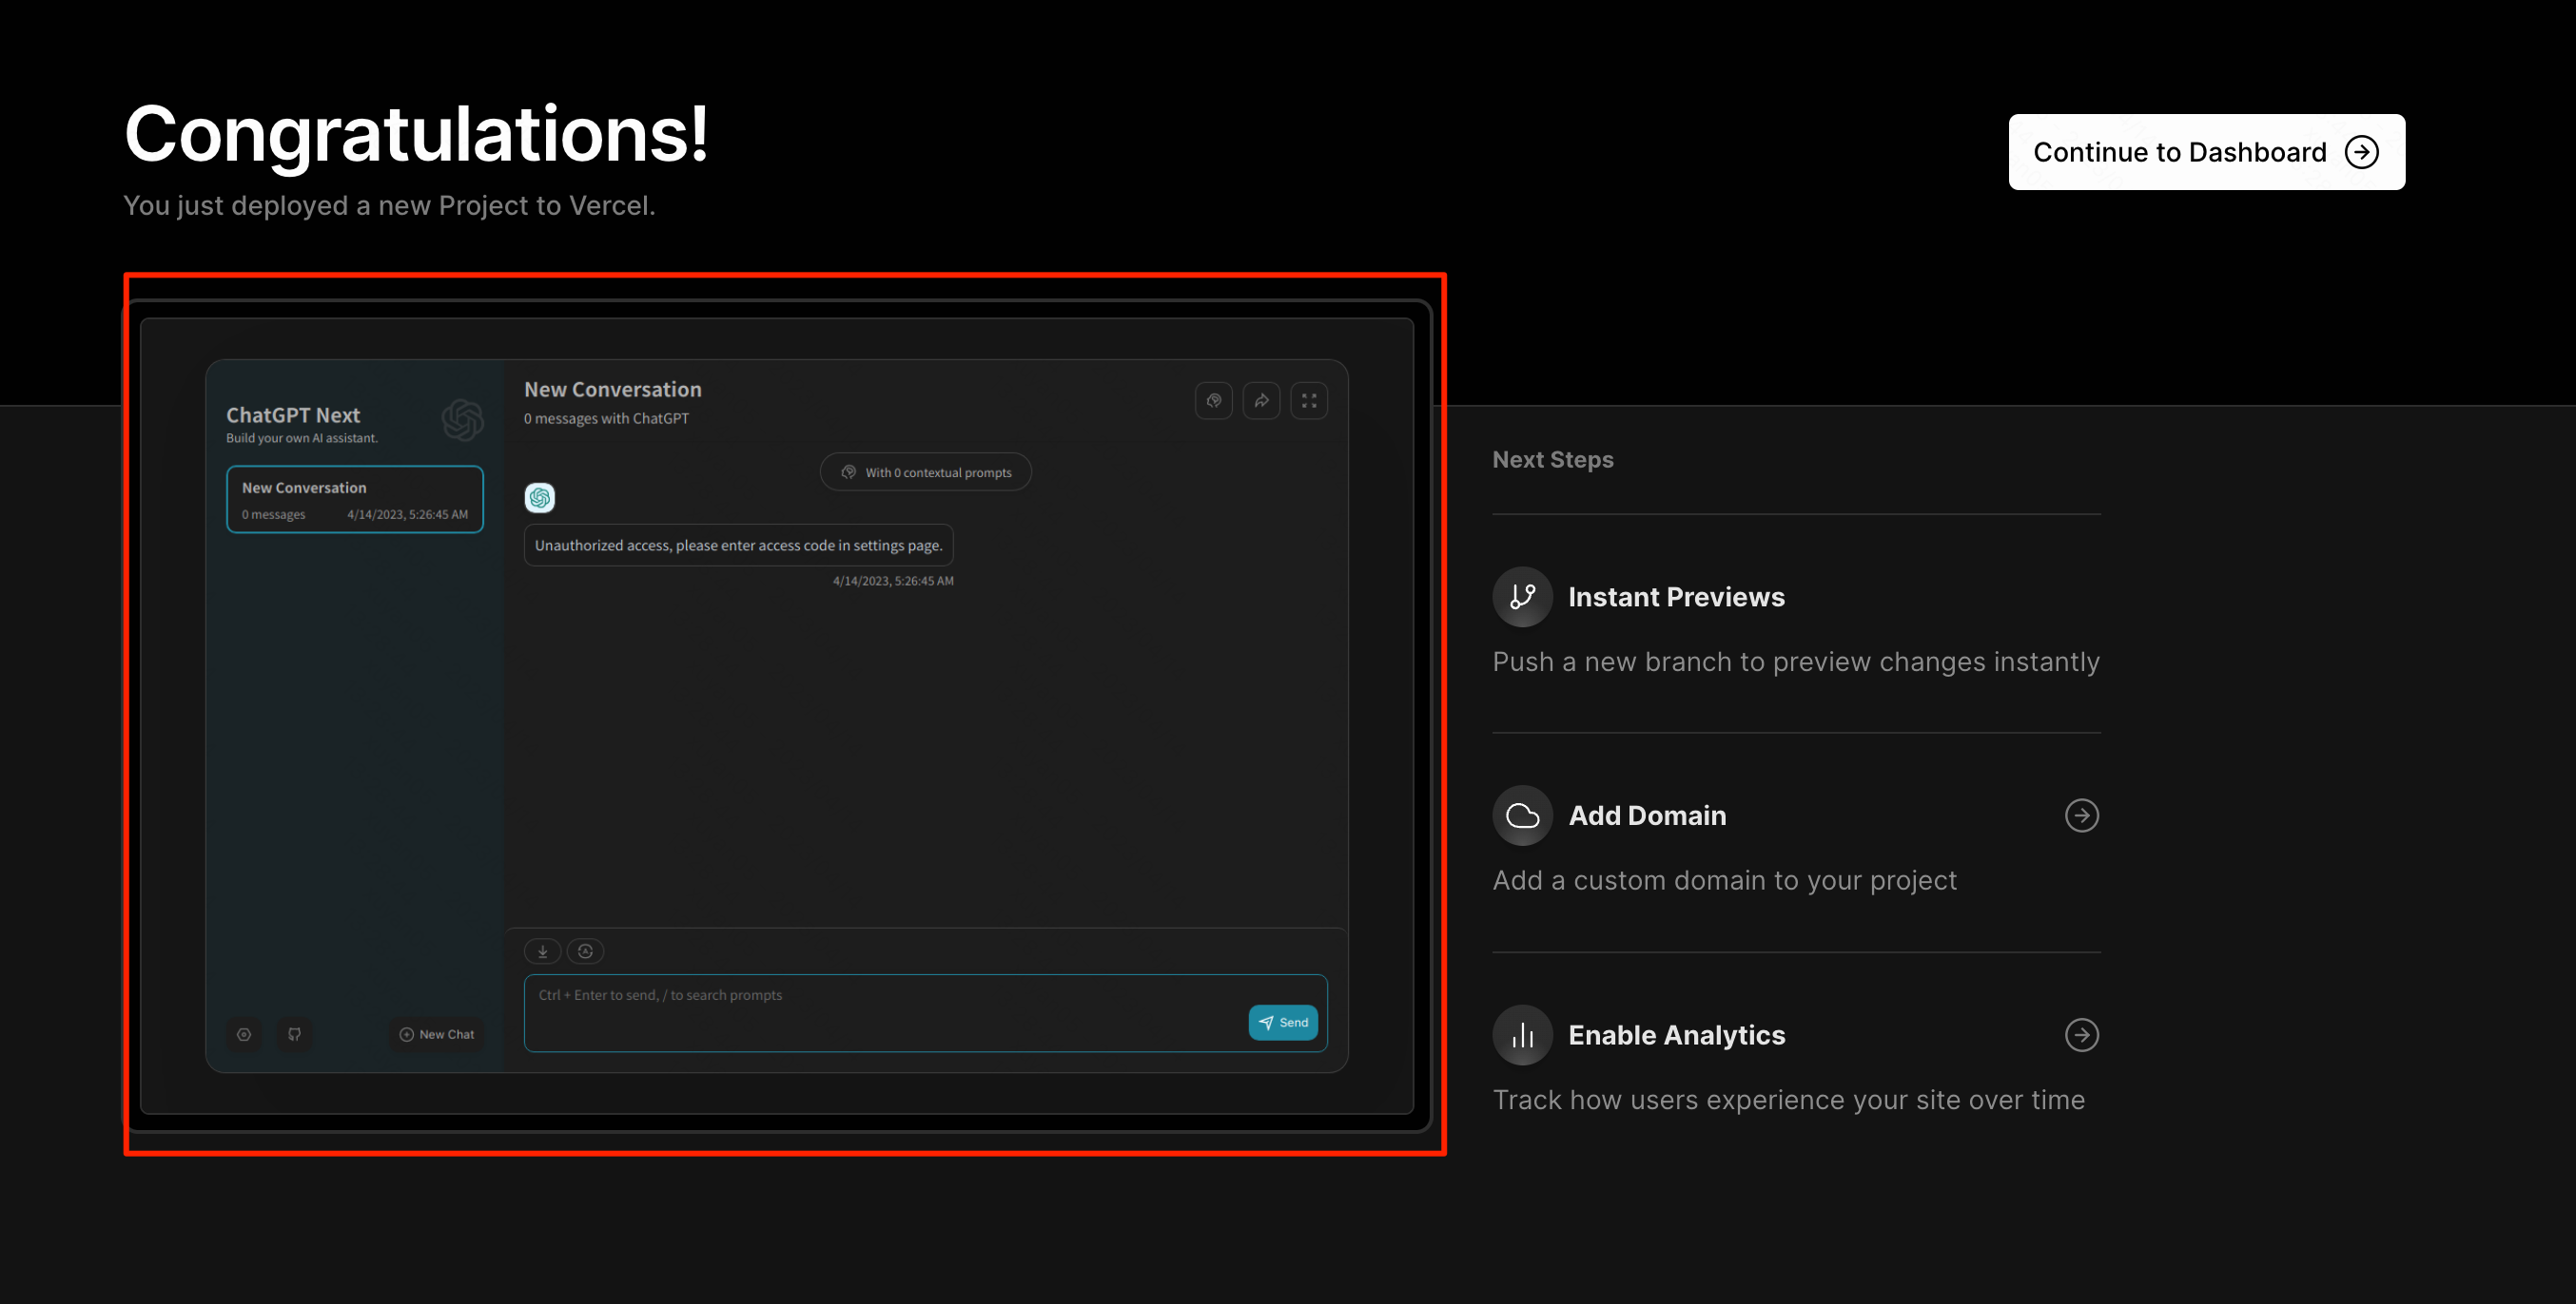The width and height of the screenshot is (2576, 1304).
Task: Click the With 0 contextual prompts pill
Action: point(925,471)
